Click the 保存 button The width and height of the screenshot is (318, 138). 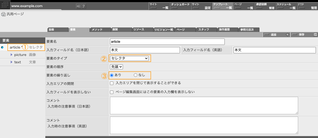point(304,35)
